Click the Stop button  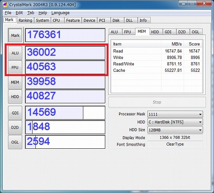click(157, 102)
